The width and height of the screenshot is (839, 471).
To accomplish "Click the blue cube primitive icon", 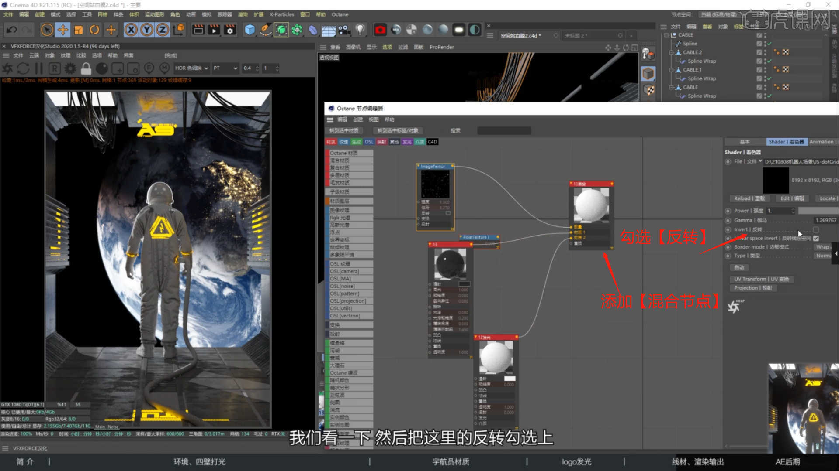I will coord(250,30).
